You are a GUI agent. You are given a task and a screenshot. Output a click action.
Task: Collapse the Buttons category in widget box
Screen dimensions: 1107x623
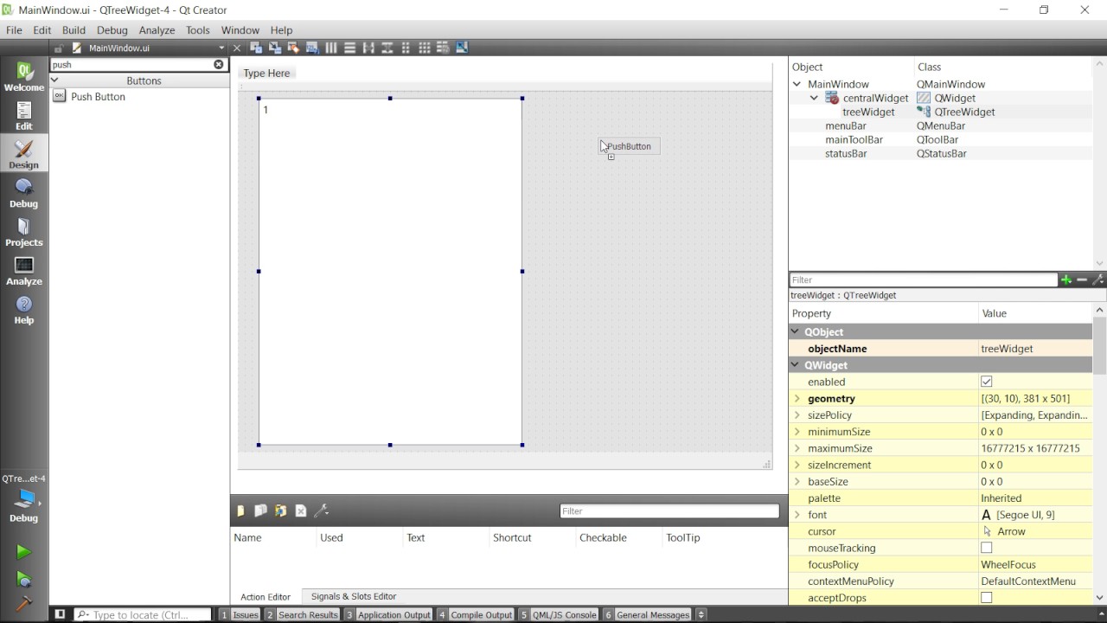tap(54, 80)
